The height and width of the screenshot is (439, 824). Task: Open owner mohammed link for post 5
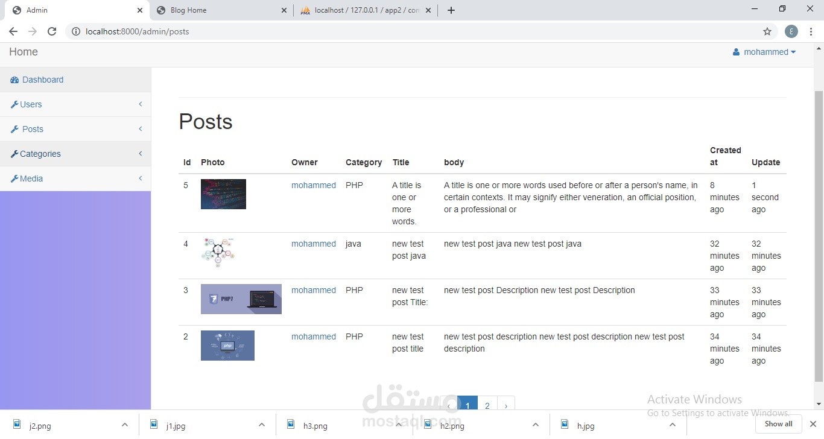point(314,185)
